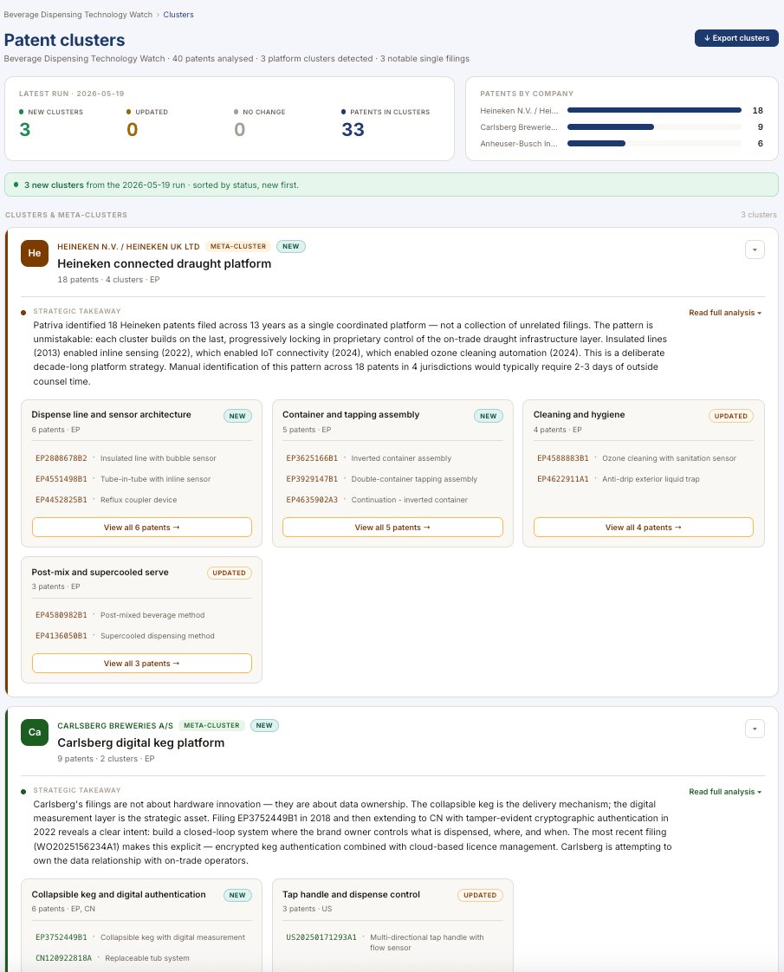Open patent EP4622911A1
Image resolution: width=784 pixels, height=972 pixels.
point(563,479)
